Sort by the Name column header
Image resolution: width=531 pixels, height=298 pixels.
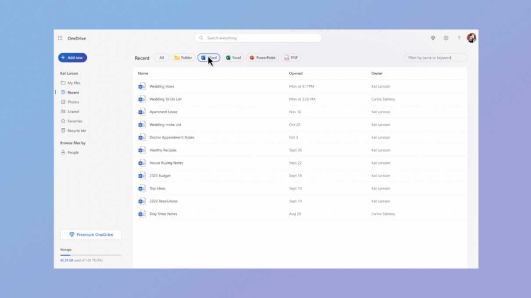coord(143,74)
